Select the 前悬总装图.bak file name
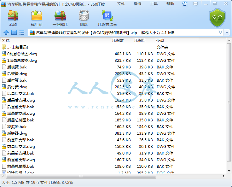This screenshot has height=187, width=232. (x=21, y=167)
